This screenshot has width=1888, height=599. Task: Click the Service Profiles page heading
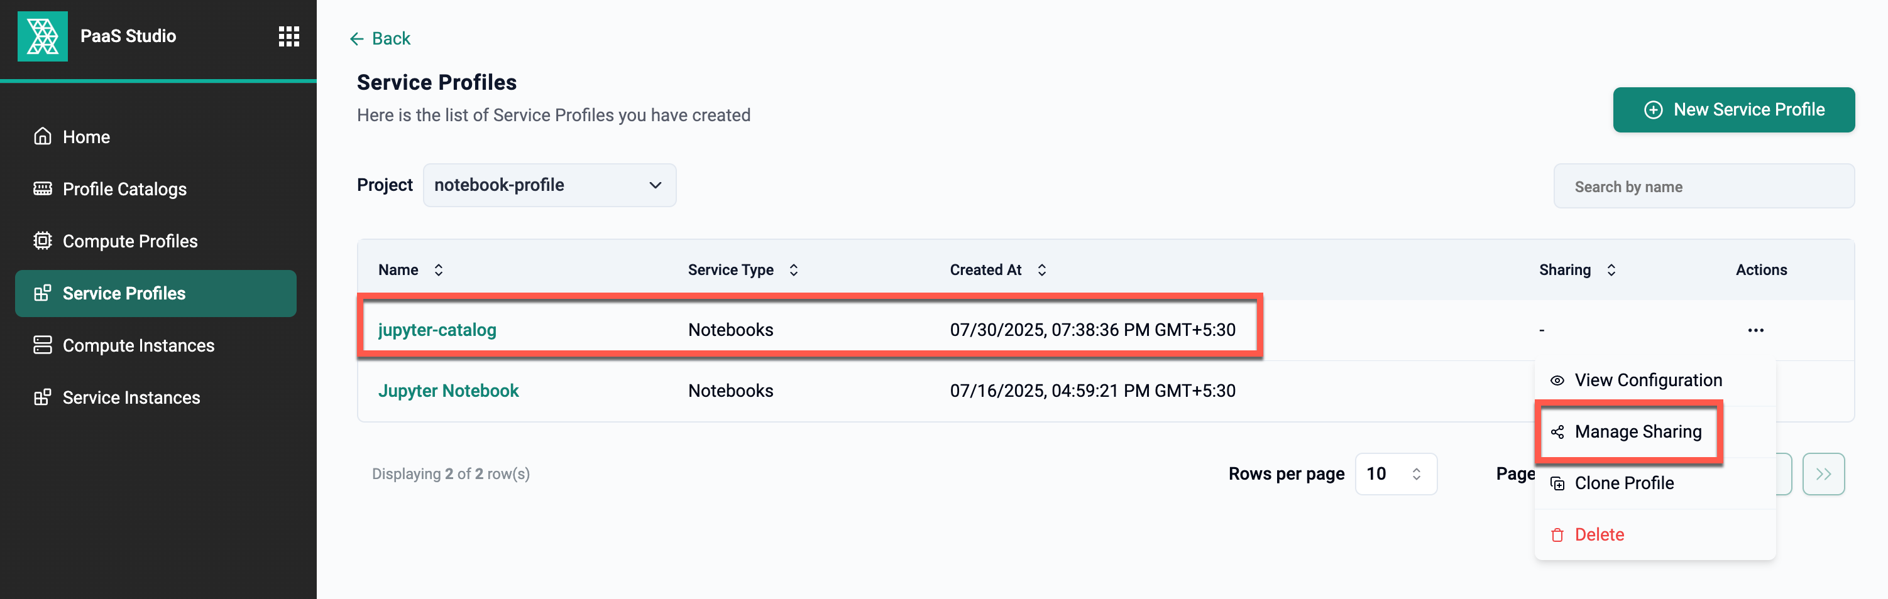tap(436, 82)
